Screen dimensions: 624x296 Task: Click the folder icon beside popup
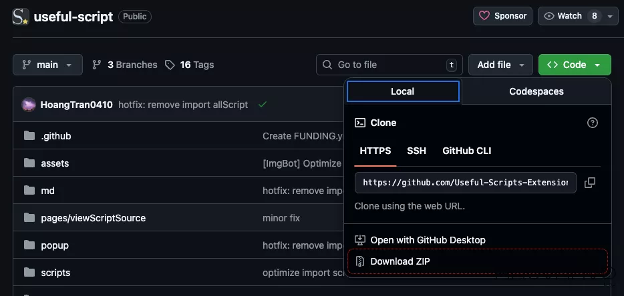pyautogui.click(x=29, y=245)
